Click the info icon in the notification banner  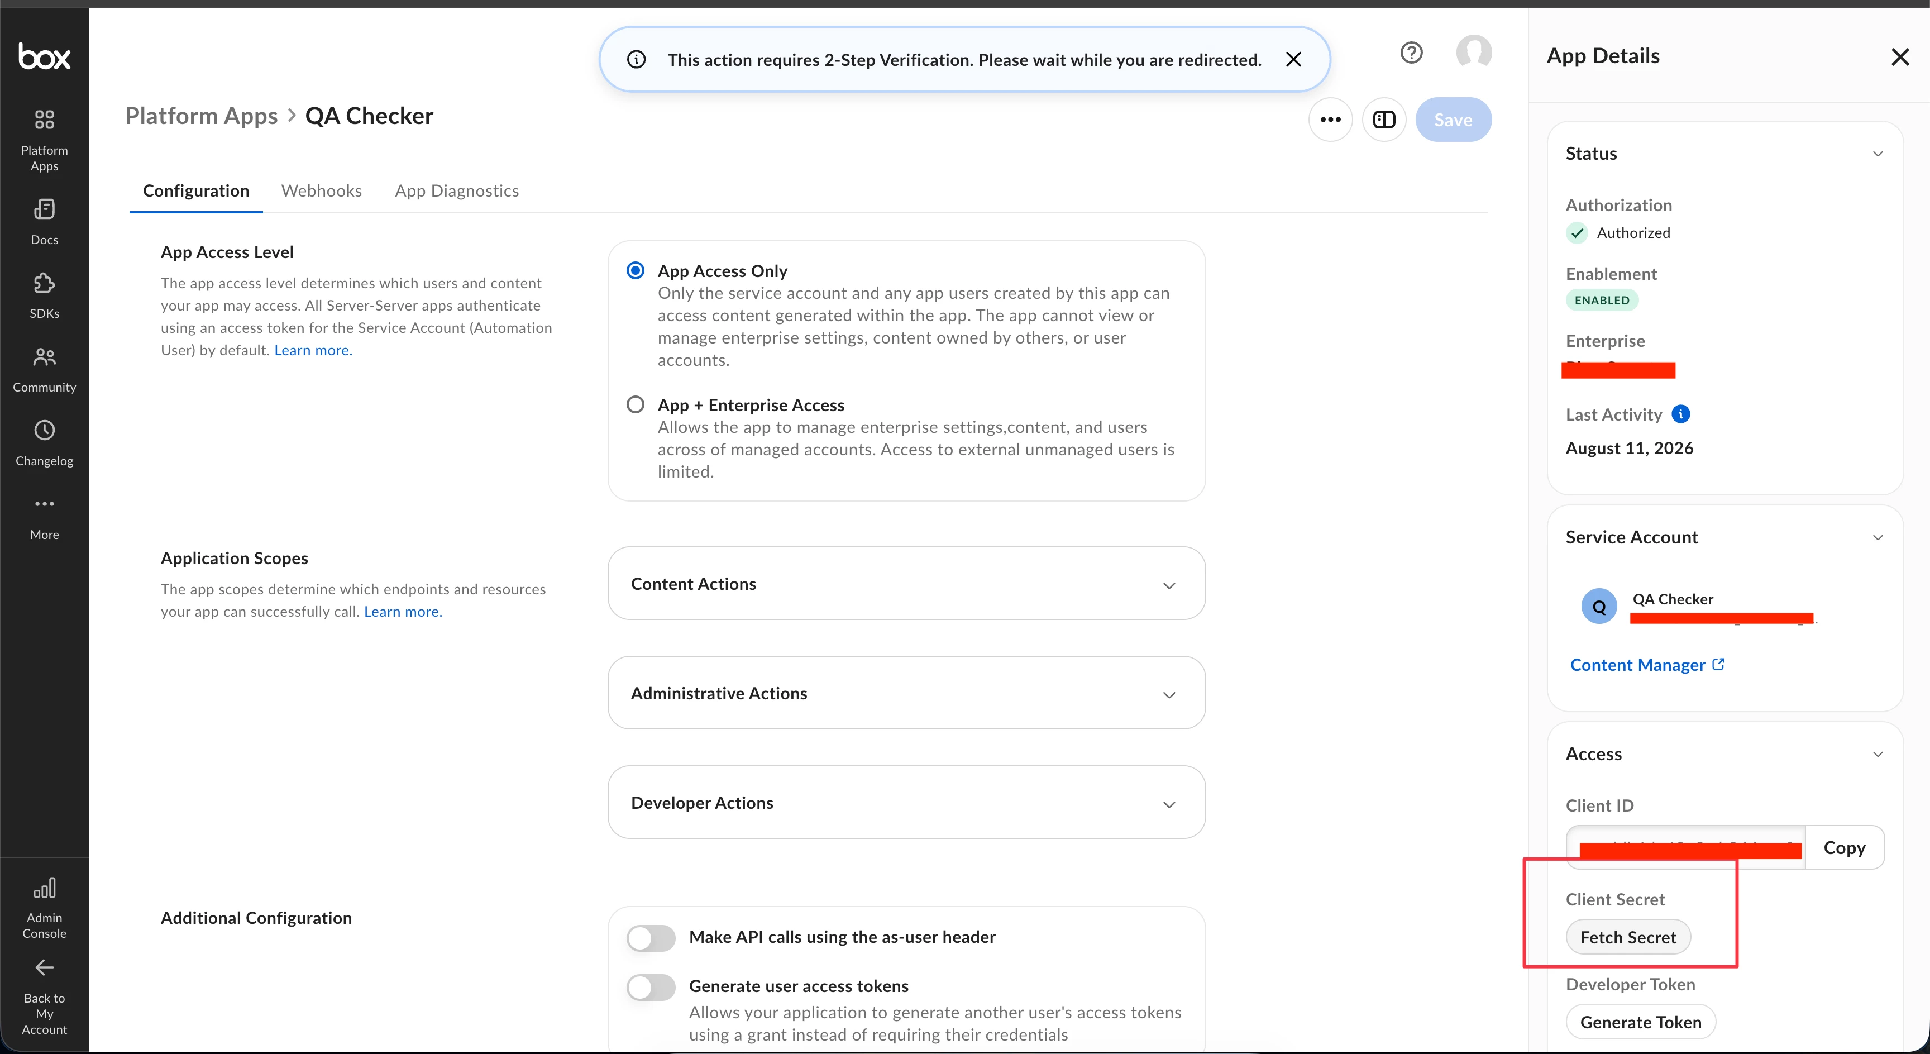pyautogui.click(x=636, y=59)
